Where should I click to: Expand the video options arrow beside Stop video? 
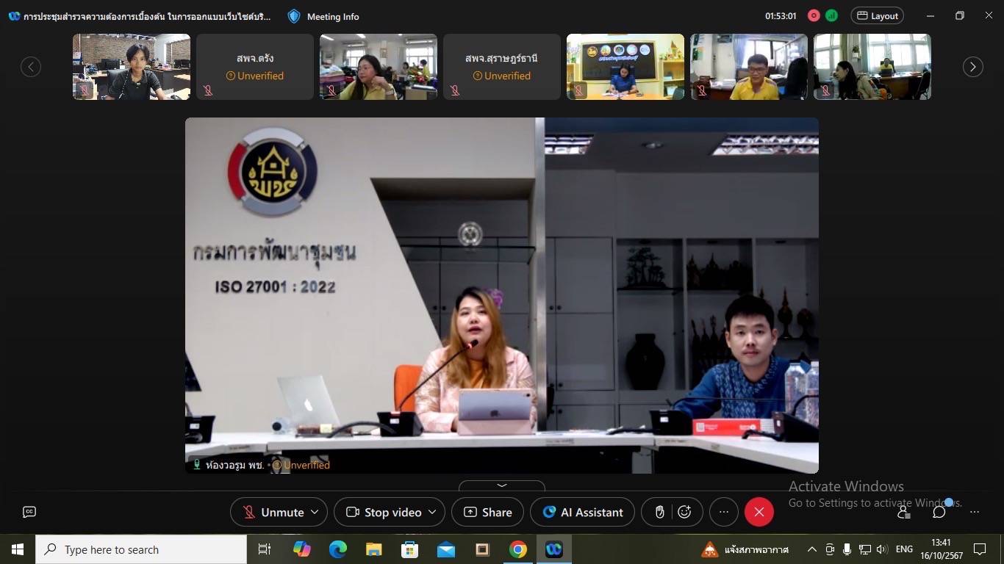pos(432,512)
